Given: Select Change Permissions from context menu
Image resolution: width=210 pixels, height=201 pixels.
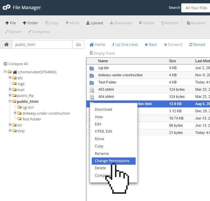Looking at the screenshot, I should (112, 161).
